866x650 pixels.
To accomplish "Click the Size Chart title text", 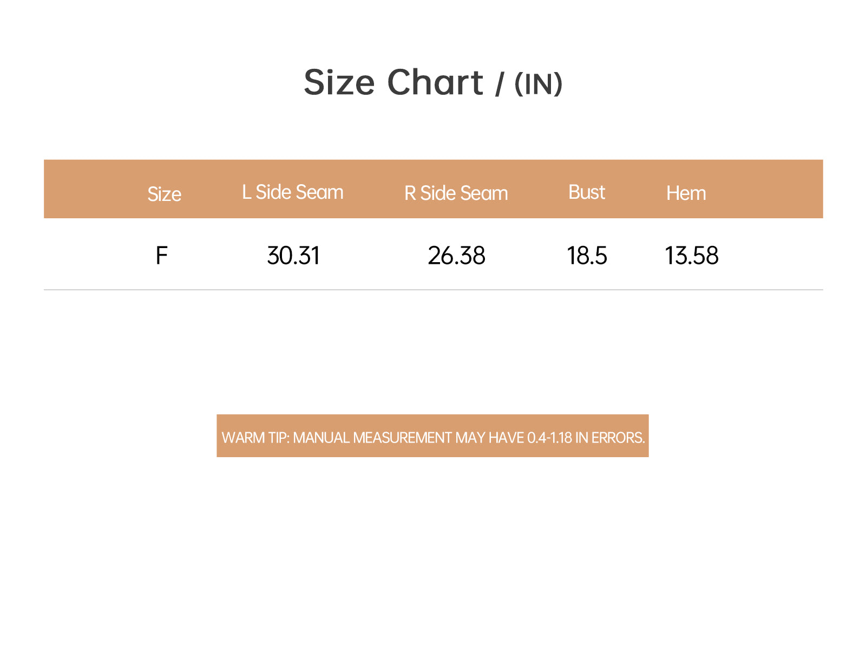I will (393, 82).
